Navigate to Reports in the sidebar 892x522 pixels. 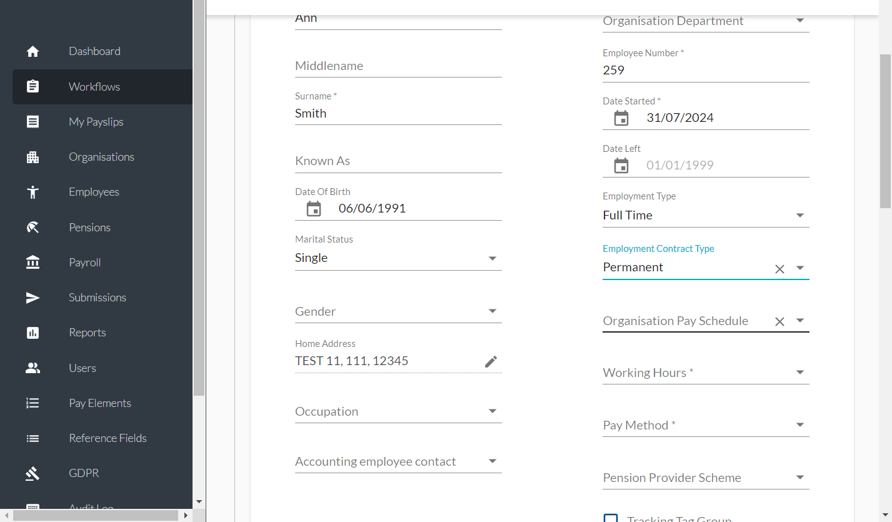click(x=103, y=333)
